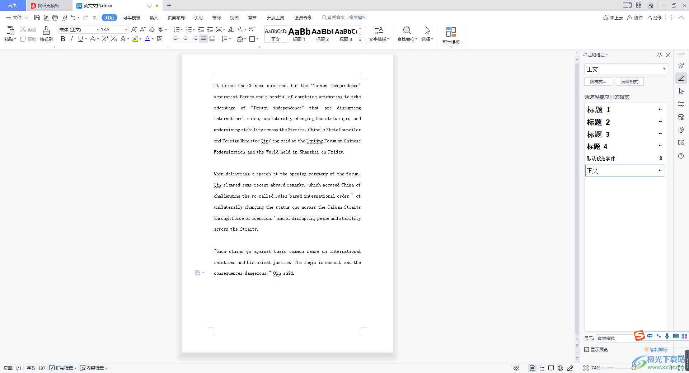Set paragraph alignment to left
The image size is (689, 373).
pyautogui.click(x=177, y=39)
